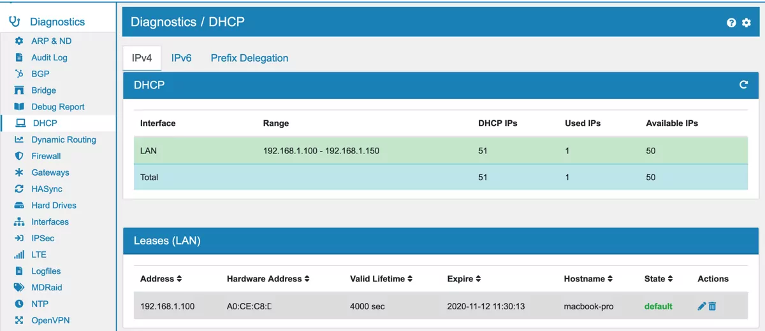Click the Logfiles document icon
The height and width of the screenshot is (331, 765).
pyautogui.click(x=19, y=271)
